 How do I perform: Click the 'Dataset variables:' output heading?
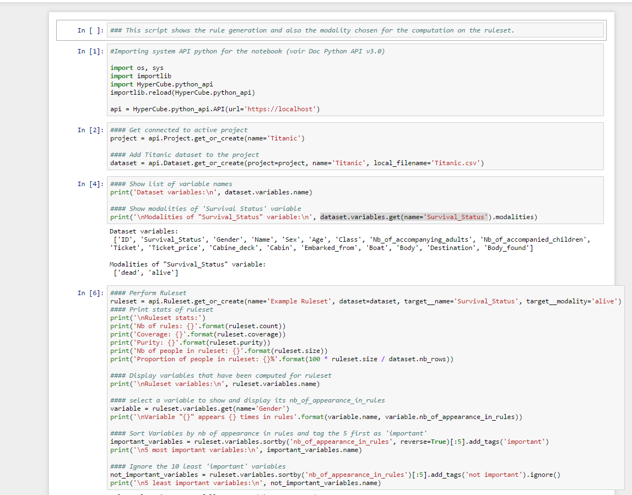143,231
